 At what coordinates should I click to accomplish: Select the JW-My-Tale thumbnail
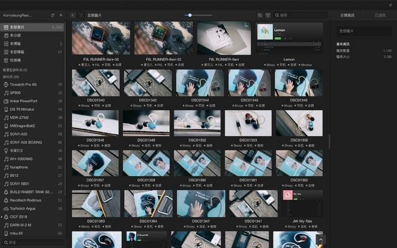[302, 204]
